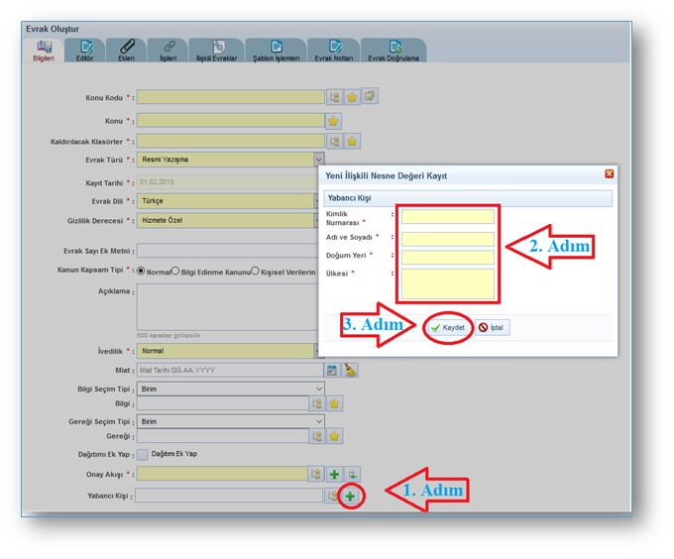Open the tree picker beside Konu Kodu
674x559 pixels.
click(334, 97)
